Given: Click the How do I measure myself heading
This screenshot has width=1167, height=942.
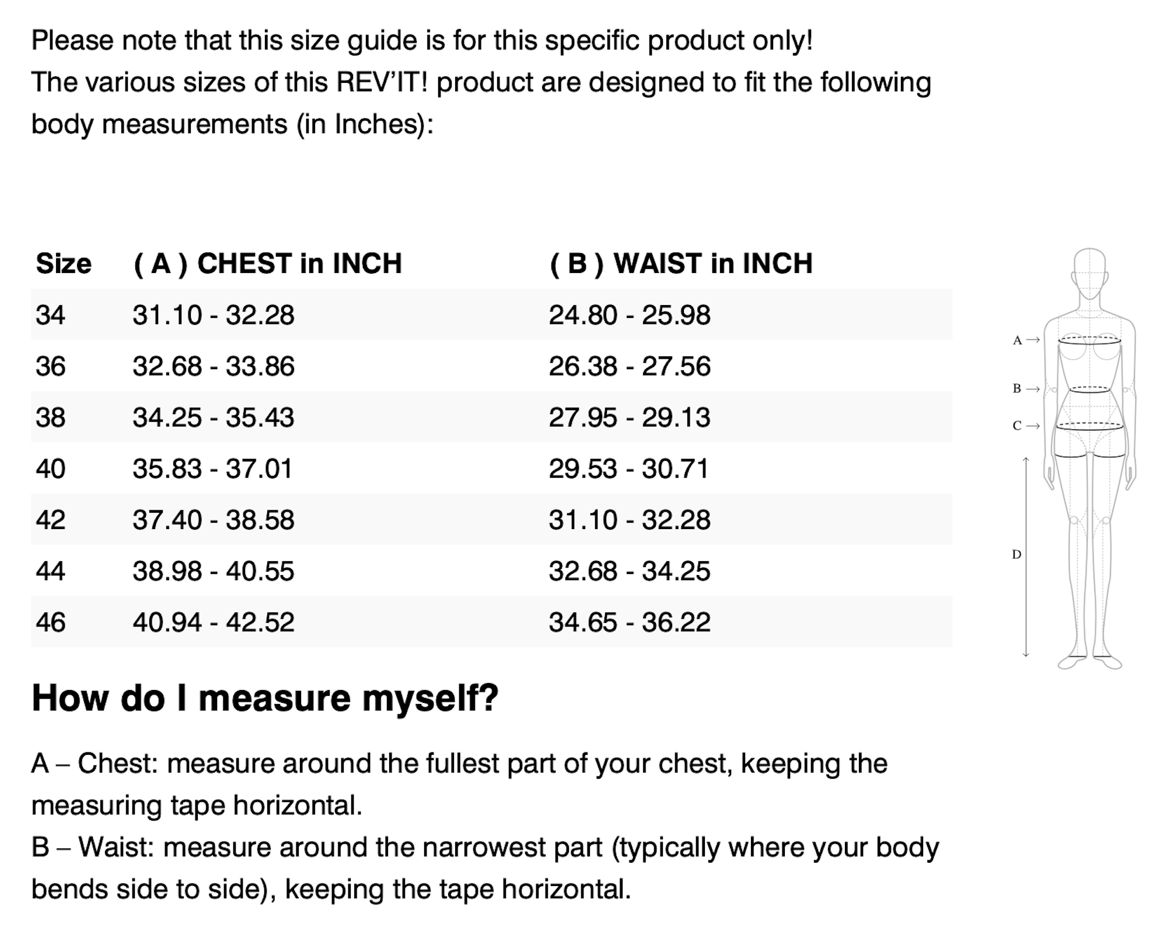Looking at the screenshot, I should [265, 698].
